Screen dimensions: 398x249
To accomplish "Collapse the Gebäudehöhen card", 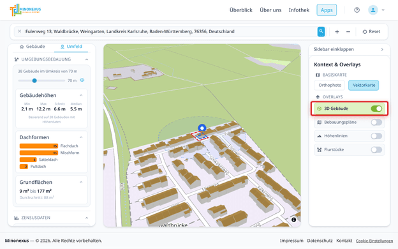I will tap(81, 95).
